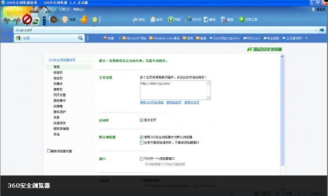This screenshot has width=328, height=196.
Task: Open the 游戏 gamepad toolbar item
Action: (x=139, y=20)
